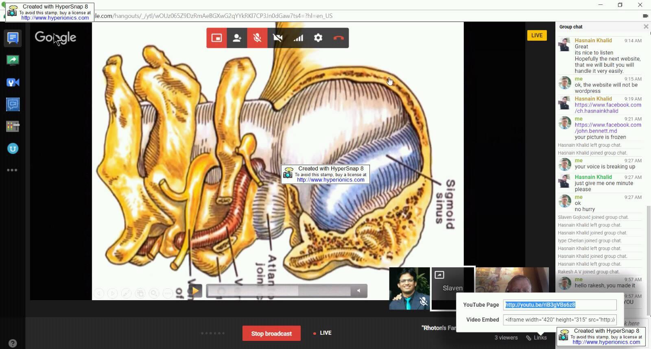
Task: Open the Links popup at bottom
Action: click(536, 338)
